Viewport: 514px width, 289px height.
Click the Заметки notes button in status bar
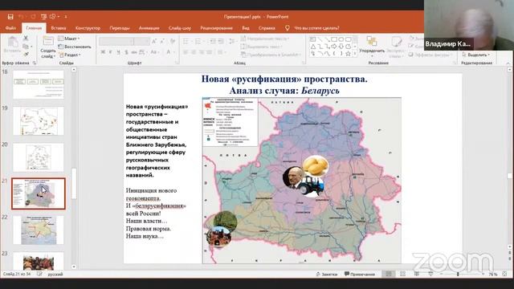click(x=327, y=275)
